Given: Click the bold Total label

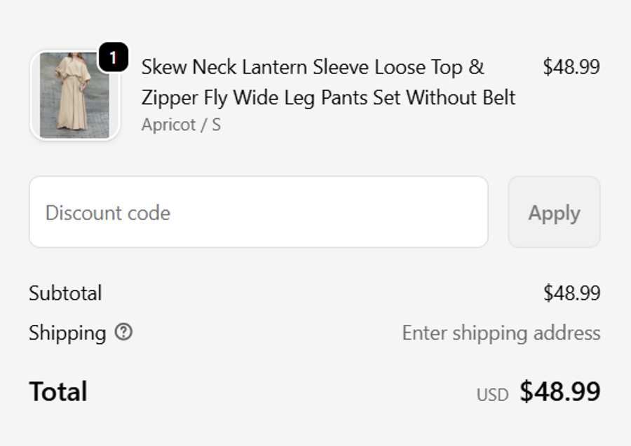Looking at the screenshot, I should tap(58, 391).
